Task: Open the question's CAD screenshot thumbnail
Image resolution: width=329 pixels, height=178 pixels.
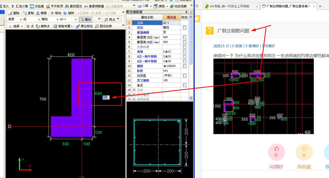Action: [264, 96]
